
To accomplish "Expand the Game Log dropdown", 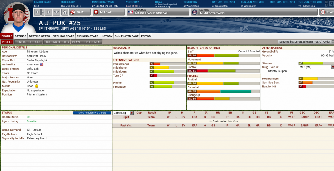I will tap(132, 113).
